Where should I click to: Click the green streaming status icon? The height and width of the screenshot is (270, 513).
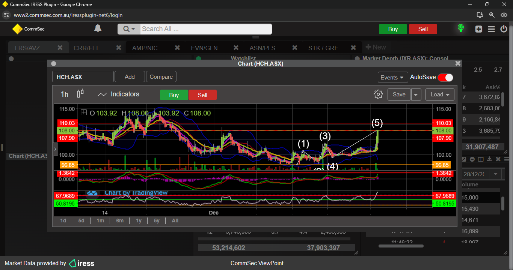461,28
